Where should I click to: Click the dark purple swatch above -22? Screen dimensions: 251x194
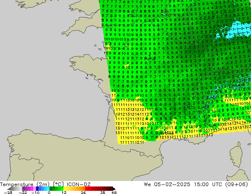tap(23, 189)
